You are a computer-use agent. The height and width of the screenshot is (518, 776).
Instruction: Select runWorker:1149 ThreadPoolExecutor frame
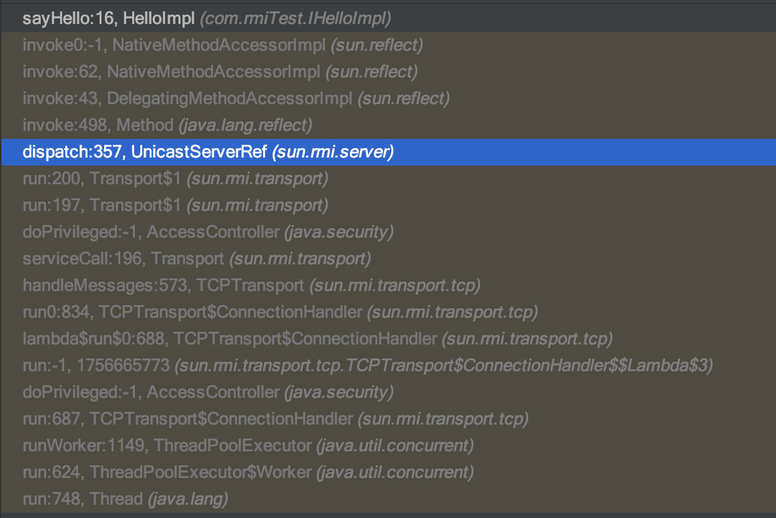(x=388, y=446)
